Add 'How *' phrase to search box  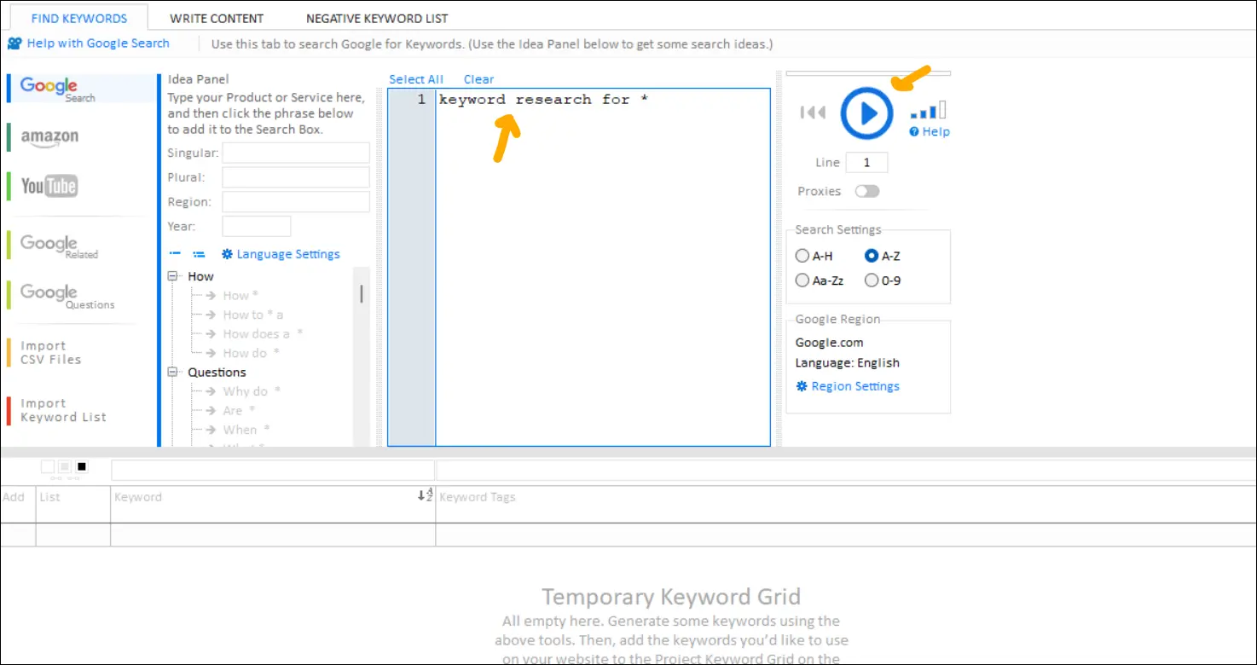[240, 296]
